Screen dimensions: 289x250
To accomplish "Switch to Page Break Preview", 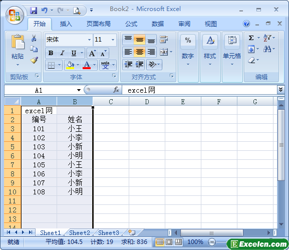I will coord(178,241).
